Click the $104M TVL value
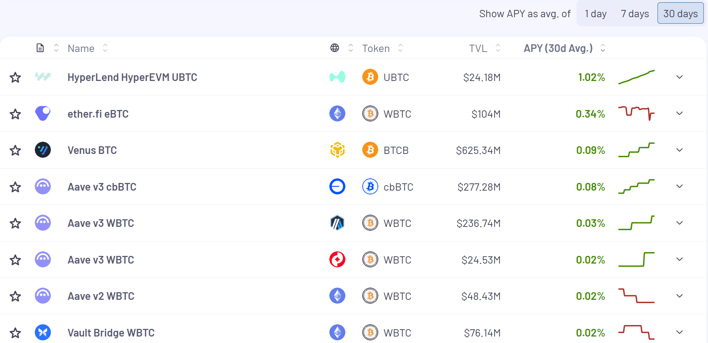The image size is (708, 343). (486, 114)
